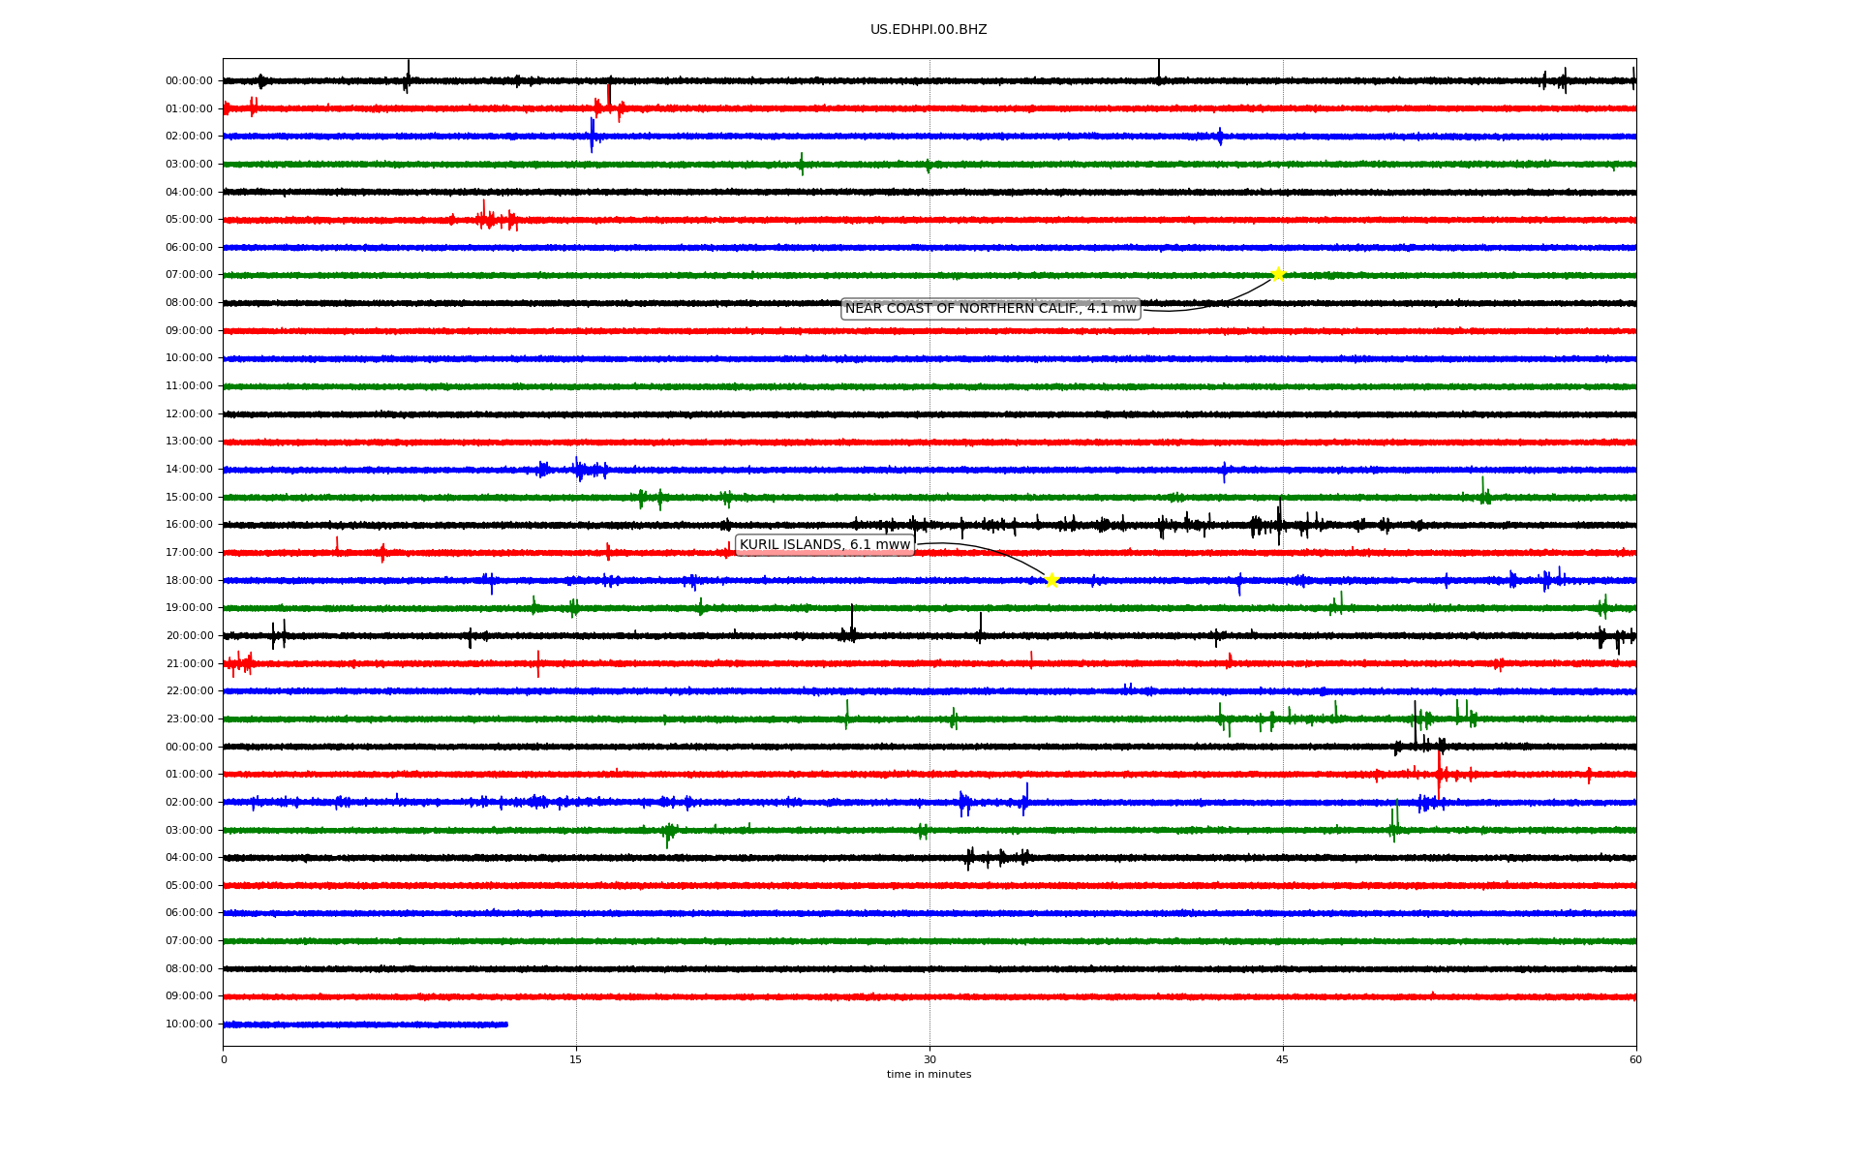
Task: Click the 20:00:00 trace label
Action: point(189,636)
